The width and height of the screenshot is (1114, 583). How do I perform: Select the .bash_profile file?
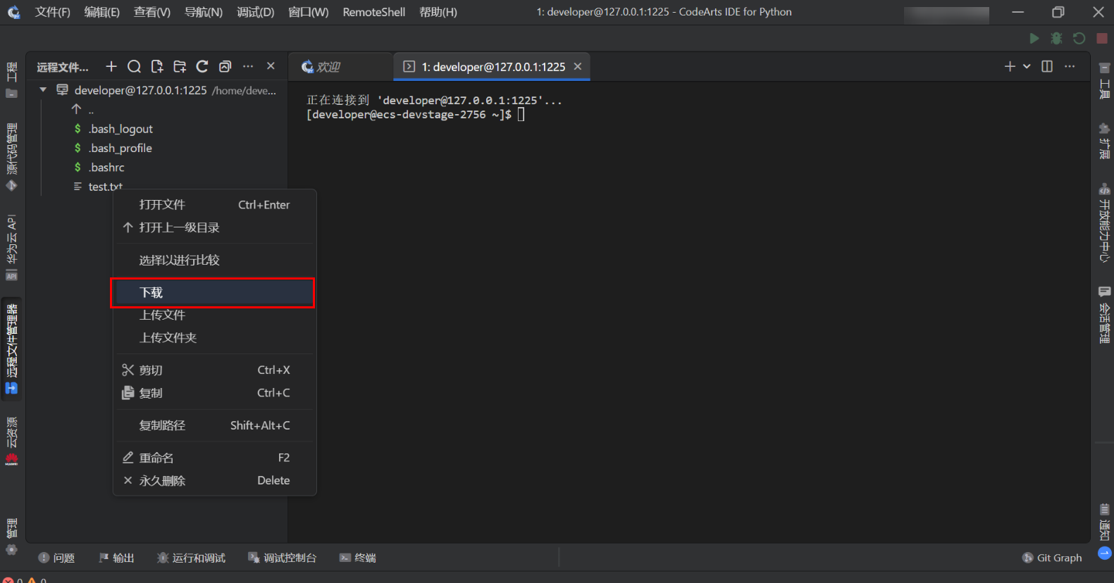tap(120, 148)
